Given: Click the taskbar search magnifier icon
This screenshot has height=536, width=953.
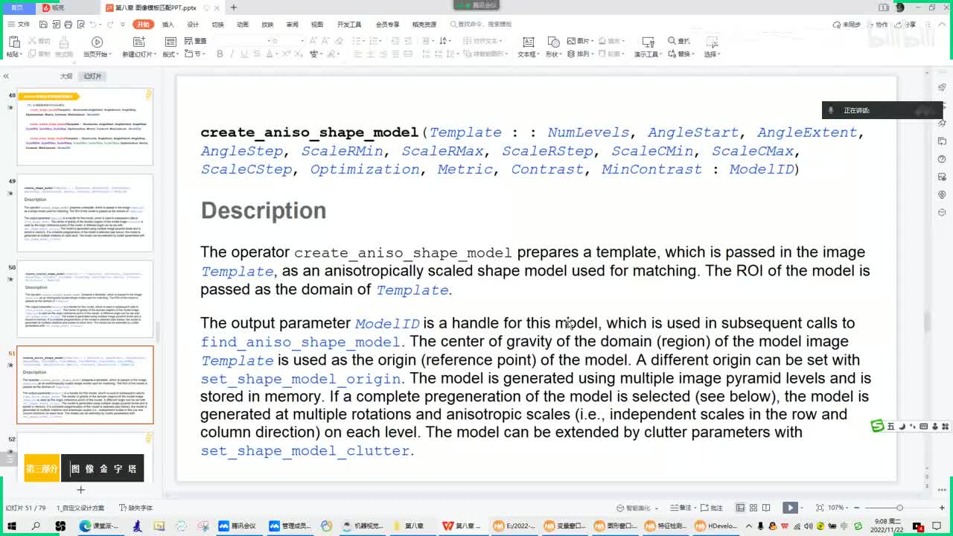Looking at the screenshot, I should 36,526.
